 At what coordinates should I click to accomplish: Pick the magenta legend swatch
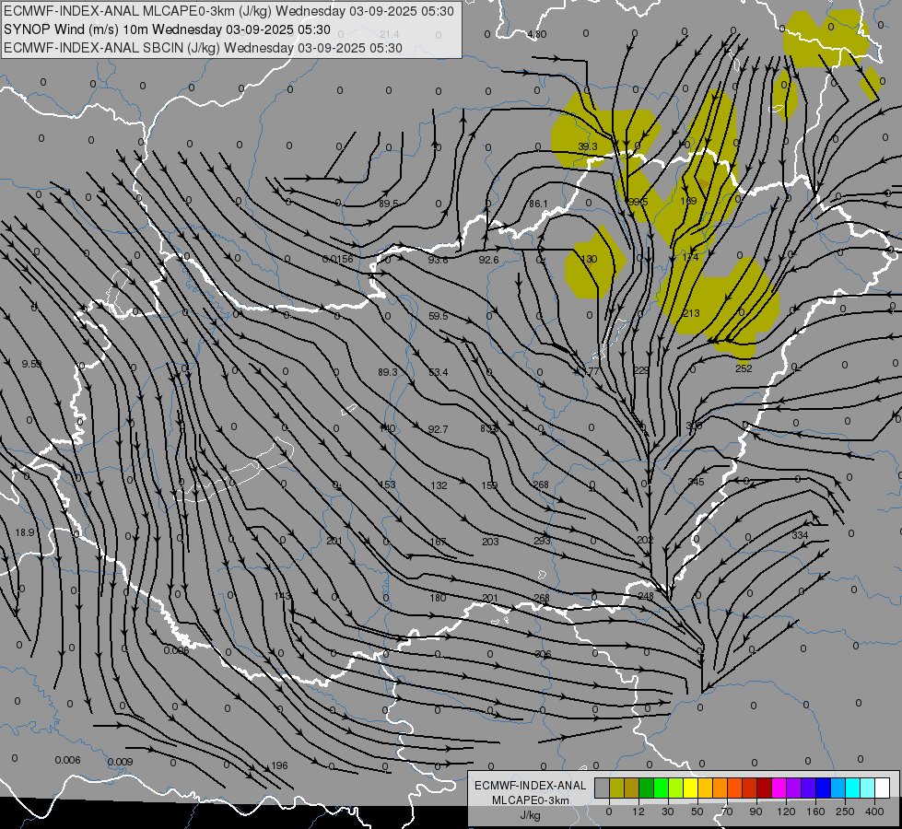coord(779,788)
